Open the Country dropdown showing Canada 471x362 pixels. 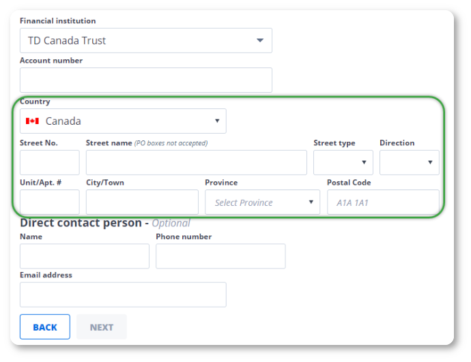(x=123, y=121)
